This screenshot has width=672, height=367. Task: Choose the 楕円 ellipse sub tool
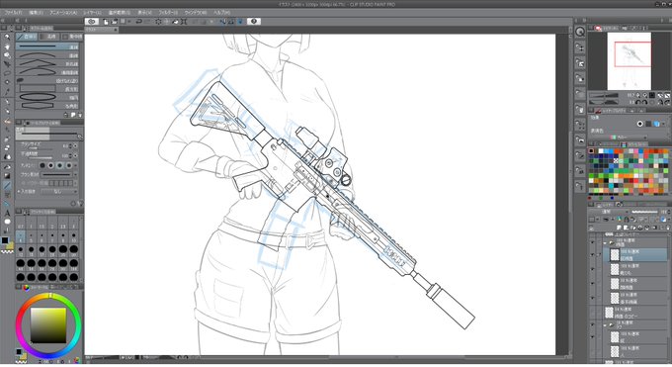coord(48,97)
